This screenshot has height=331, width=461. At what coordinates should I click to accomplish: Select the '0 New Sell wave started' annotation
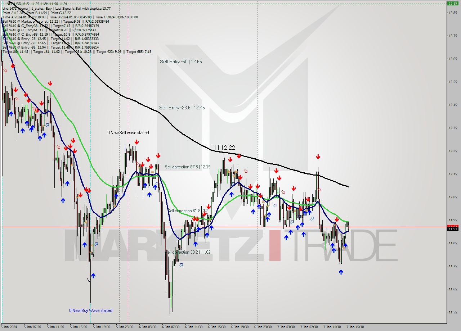(x=128, y=133)
